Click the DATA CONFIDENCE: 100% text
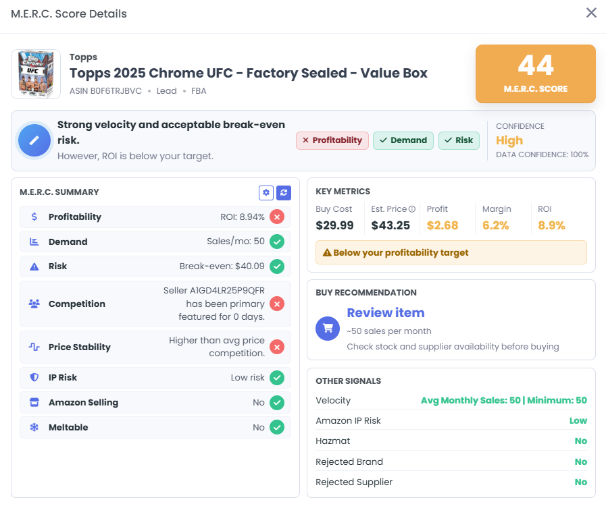The height and width of the screenshot is (506, 606). point(542,154)
